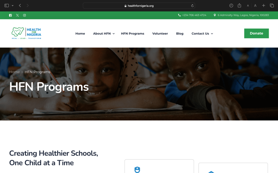The height and width of the screenshot is (173, 278).
Task: Open the Facebook social icon
Action: [11, 15]
